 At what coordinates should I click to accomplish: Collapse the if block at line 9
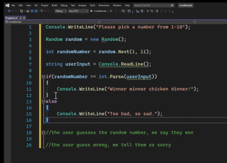coord(43,76)
